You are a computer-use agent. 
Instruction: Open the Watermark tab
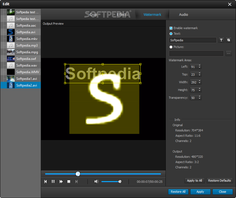click(152, 15)
